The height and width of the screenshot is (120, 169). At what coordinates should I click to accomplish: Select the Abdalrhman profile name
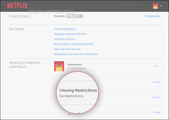(75, 65)
